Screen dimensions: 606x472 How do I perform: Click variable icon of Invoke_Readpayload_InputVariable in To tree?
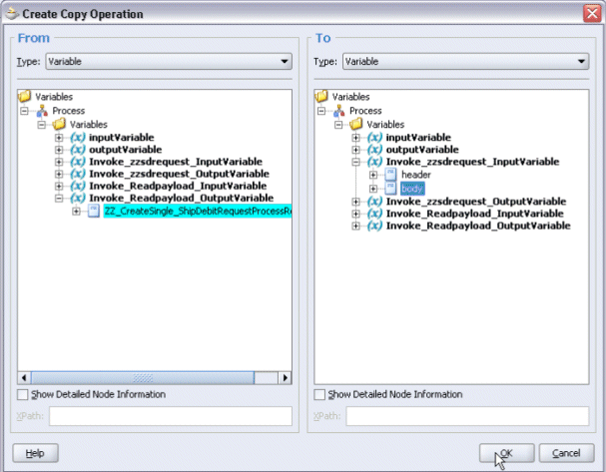pos(374,214)
